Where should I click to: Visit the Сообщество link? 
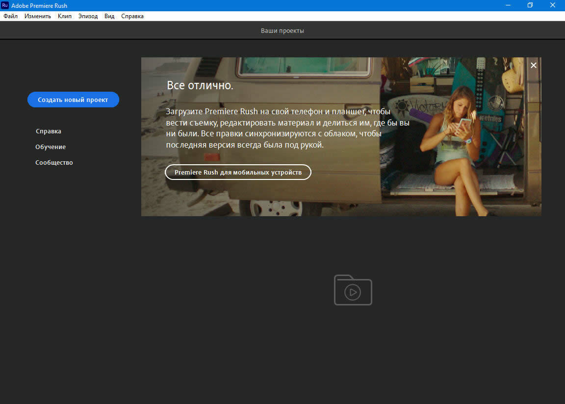[54, 163]
